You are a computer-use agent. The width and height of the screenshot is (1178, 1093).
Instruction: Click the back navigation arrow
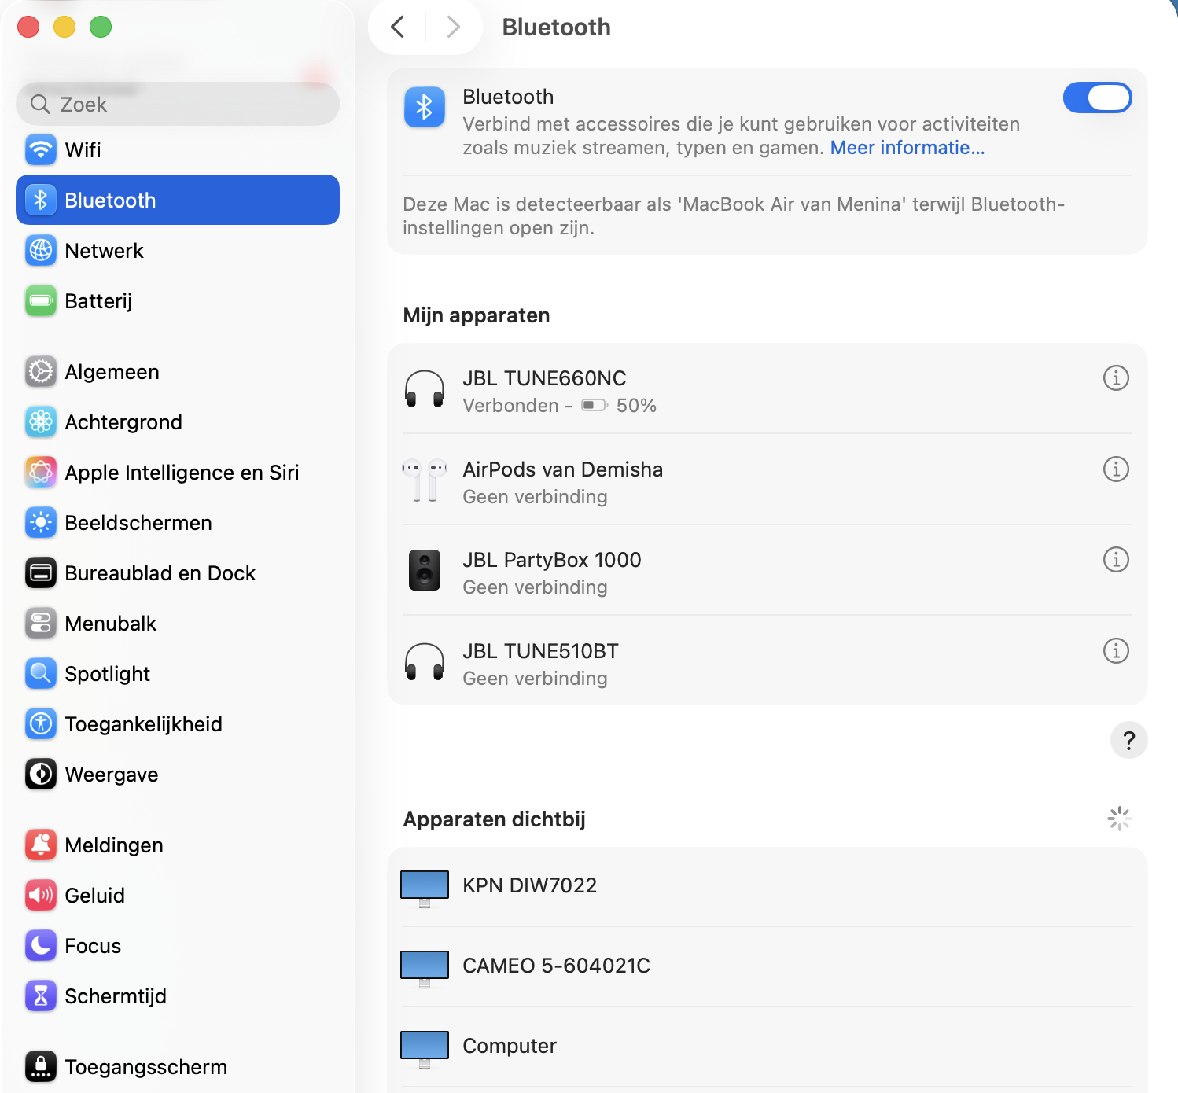pyautogui.click(x=397, y=26)
